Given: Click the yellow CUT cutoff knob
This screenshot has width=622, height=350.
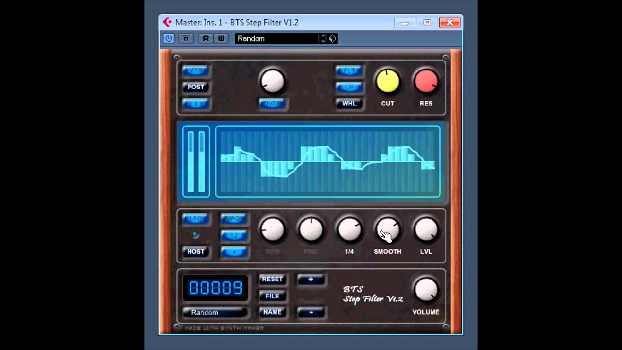Looking at the screenshot, I should (387, 81).
